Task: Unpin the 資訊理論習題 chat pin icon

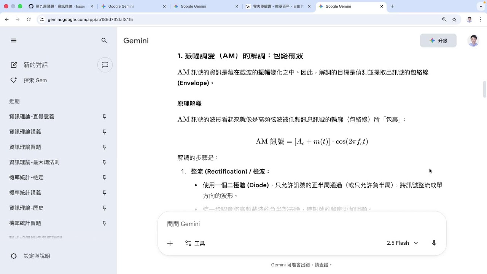Action: (104, 147)
